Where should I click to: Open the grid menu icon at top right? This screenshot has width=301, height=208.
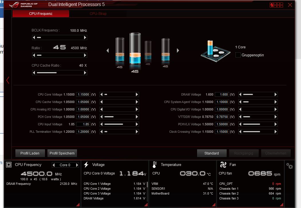(x=276, y=5)
